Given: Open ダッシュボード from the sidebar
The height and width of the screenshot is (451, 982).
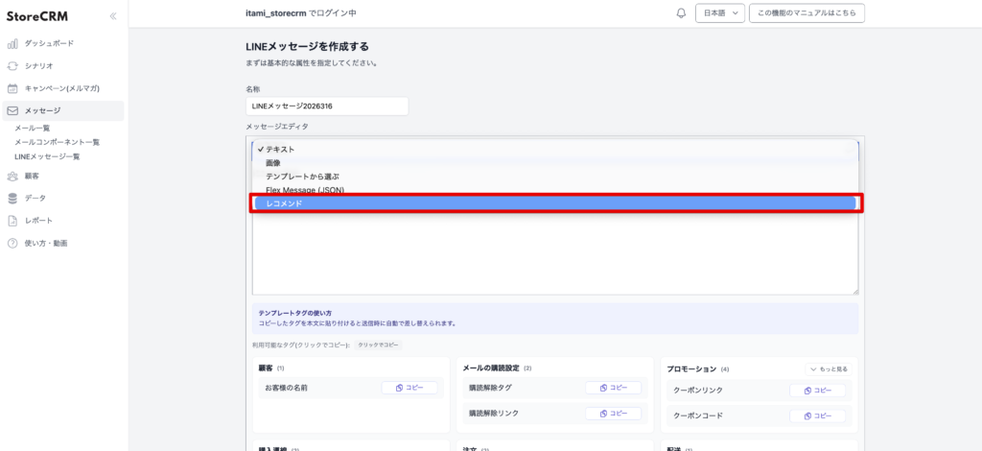Looking at the screenshot, I should point(48,43).
